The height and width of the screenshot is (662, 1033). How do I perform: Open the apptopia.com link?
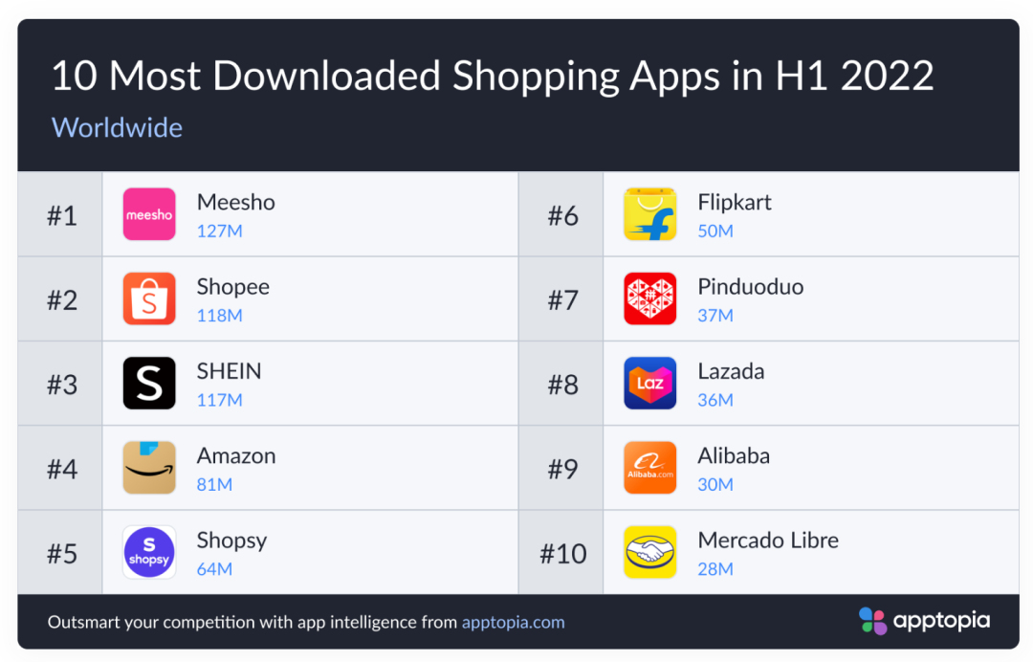pyautogui.click(x=514, y=622)
